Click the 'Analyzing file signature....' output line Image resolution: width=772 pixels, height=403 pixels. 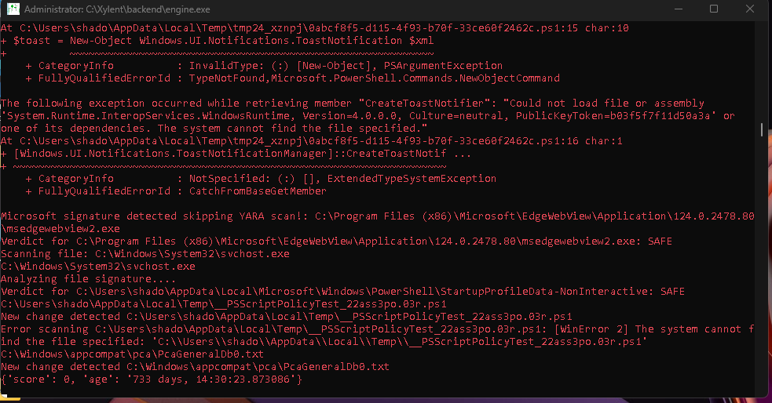click(x=88, y=278)
